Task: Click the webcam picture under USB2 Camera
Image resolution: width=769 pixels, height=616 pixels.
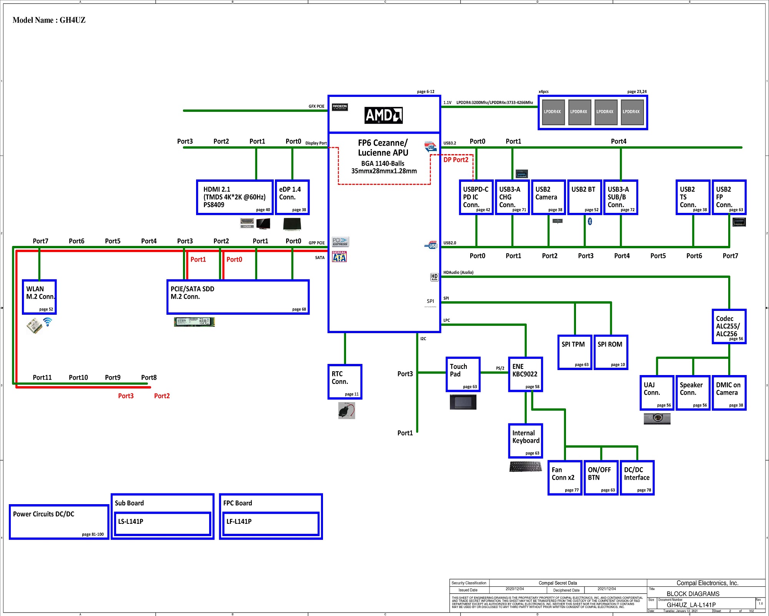Action: click(x=558, y=221)
